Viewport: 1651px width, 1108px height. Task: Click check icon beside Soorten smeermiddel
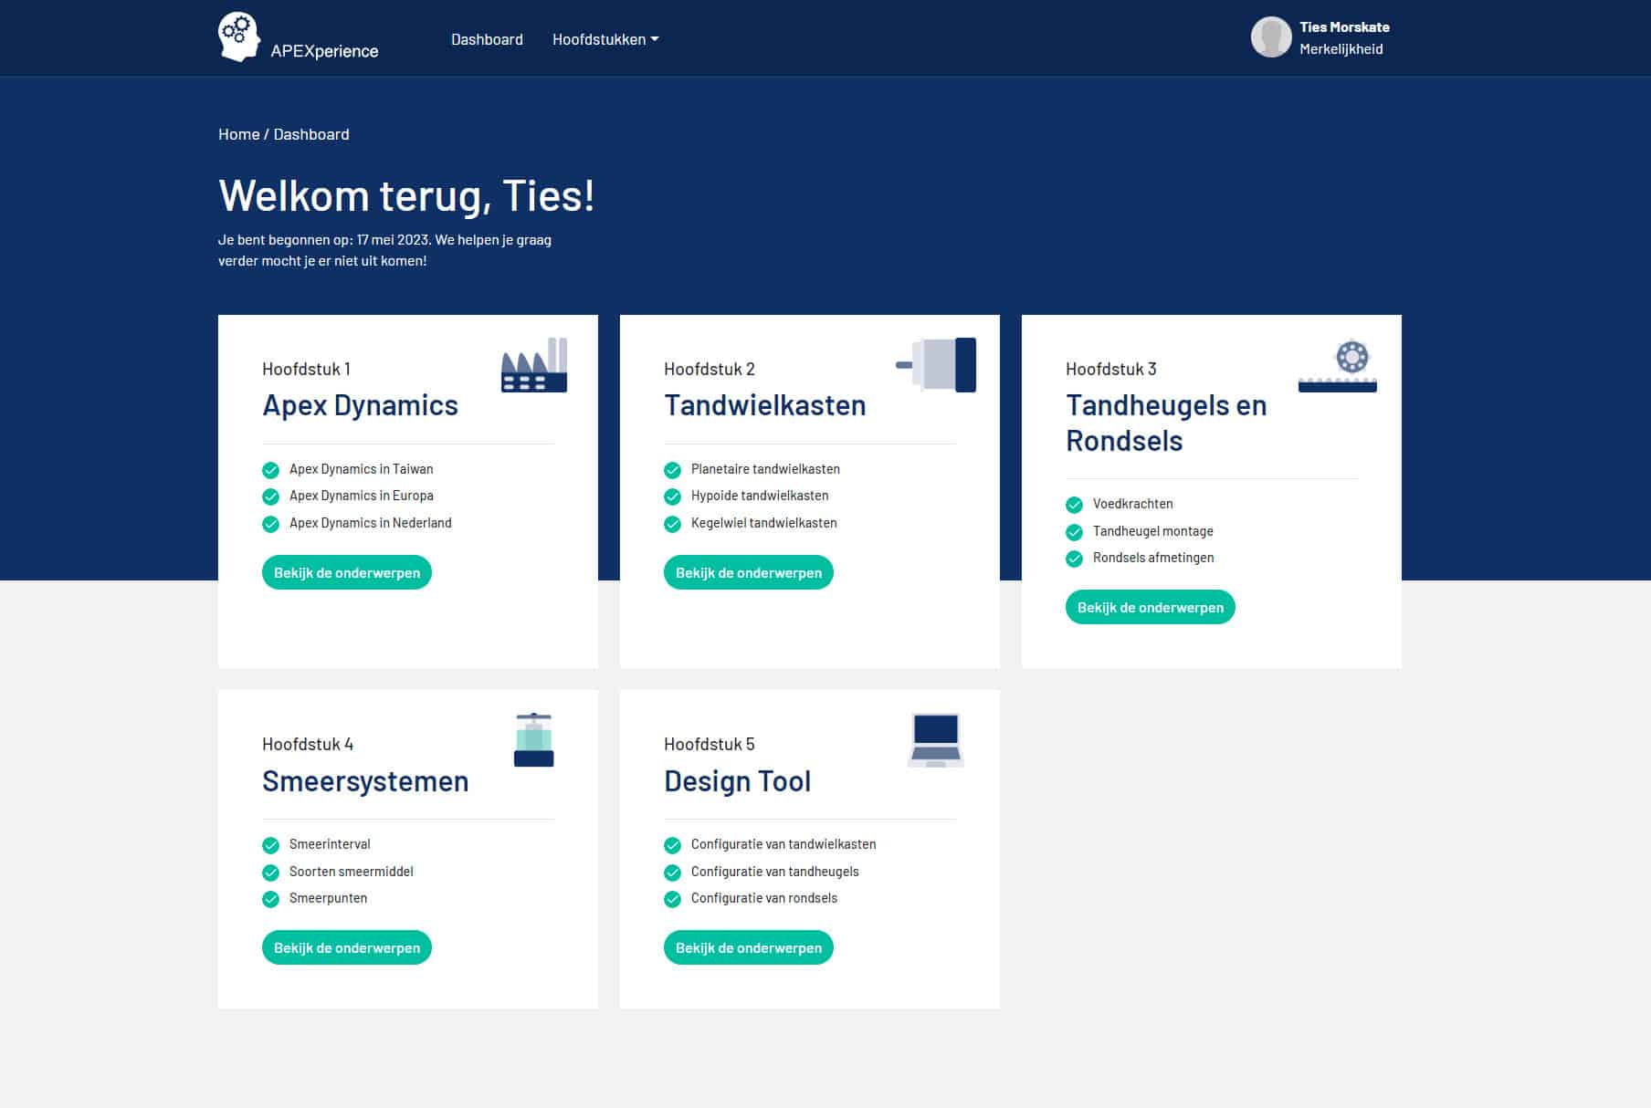(x=270, y=873)
